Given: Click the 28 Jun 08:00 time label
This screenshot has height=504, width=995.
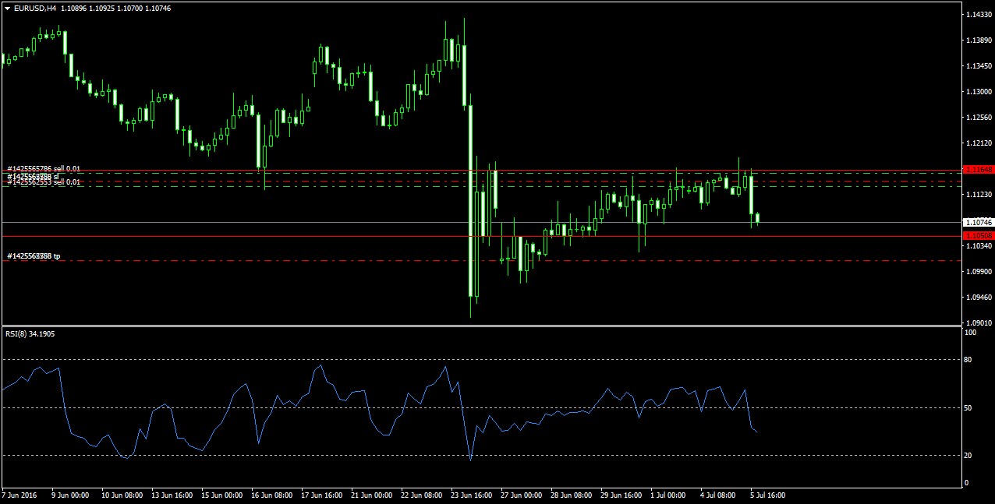Looking at the screenshot, I should 571,495.
